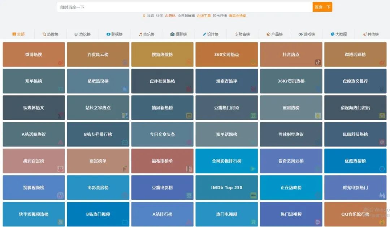Click the play icon on 全网影视排行榜 card
This screenshot has height=227, width=390.
tap(253, 169)
